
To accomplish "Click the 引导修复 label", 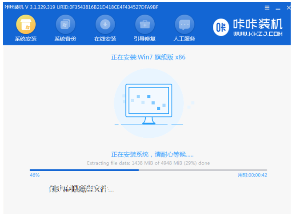I will pyautogui.click(x=144, y=39).
